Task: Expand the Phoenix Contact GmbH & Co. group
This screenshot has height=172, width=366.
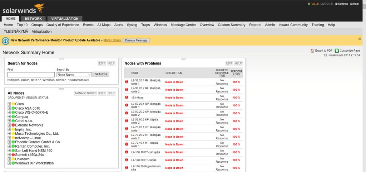Action: pos(9,142)
